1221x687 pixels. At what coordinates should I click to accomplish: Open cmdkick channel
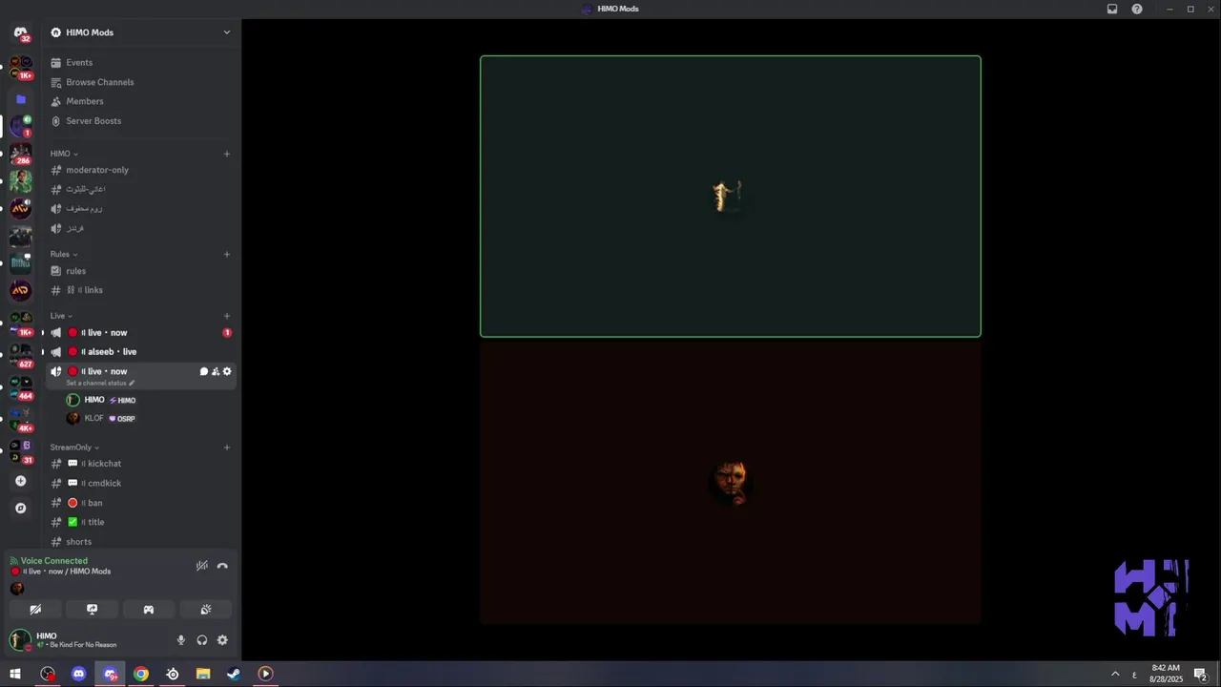click(141, 484)
